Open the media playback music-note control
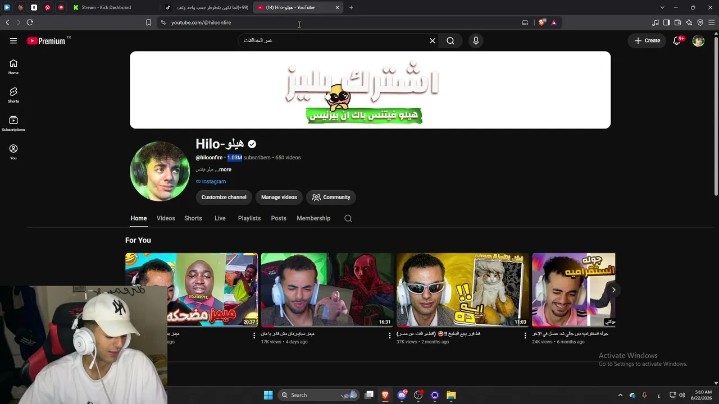This screenshot has height=404, width=719. click(655, 22)
